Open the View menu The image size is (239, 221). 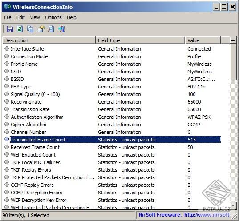(35, 17)
